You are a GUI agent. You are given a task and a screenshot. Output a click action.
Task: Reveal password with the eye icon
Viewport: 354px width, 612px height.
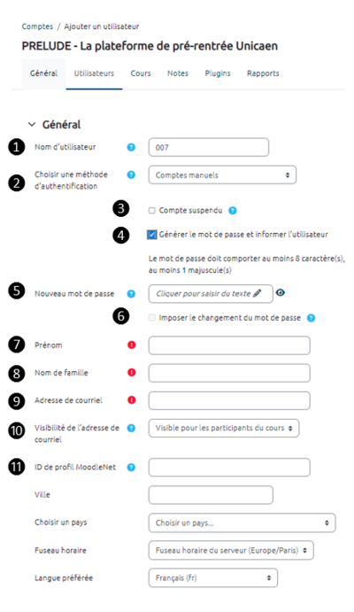point(281,293)
